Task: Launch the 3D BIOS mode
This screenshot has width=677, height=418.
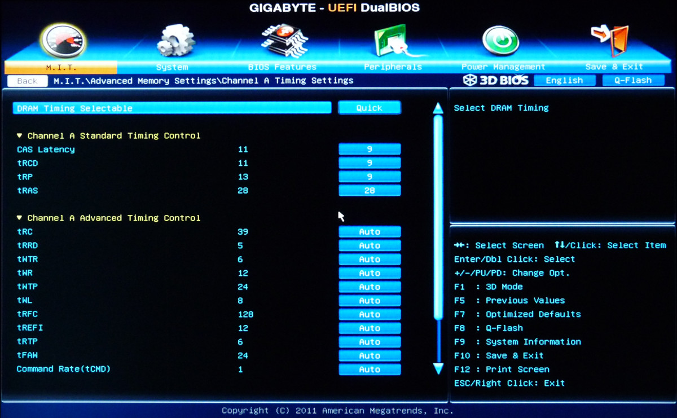Action: click(495, 81)
